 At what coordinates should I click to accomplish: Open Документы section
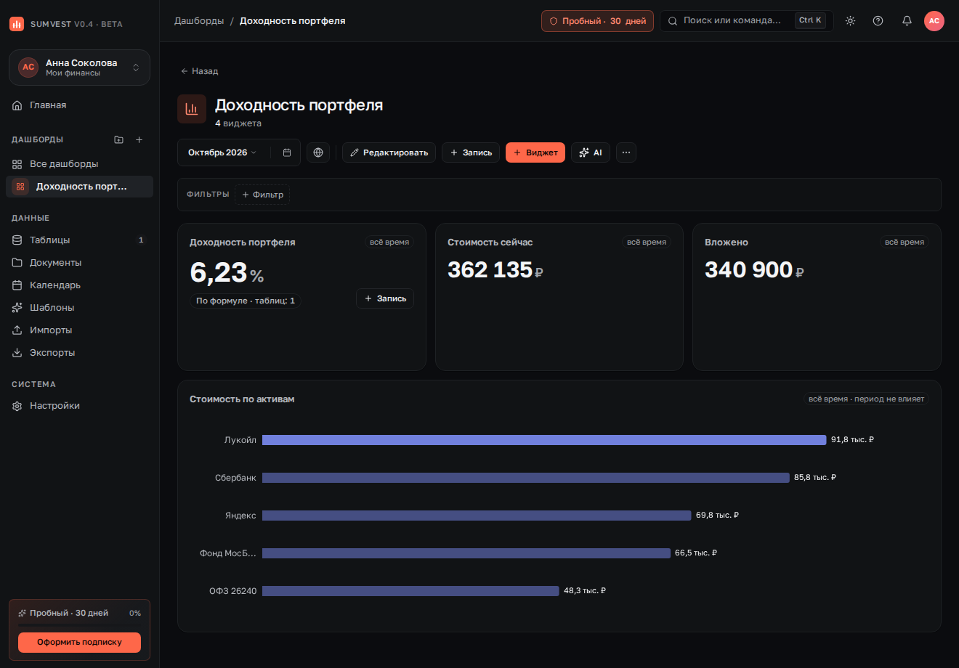[79, 262]
